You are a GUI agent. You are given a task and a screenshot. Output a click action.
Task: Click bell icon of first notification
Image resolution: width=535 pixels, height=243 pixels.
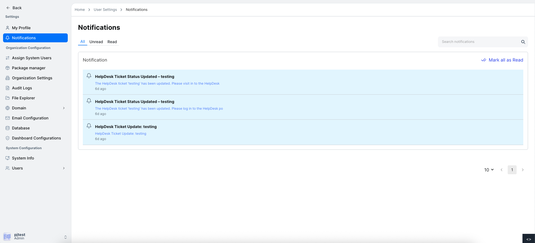(89, 76)
